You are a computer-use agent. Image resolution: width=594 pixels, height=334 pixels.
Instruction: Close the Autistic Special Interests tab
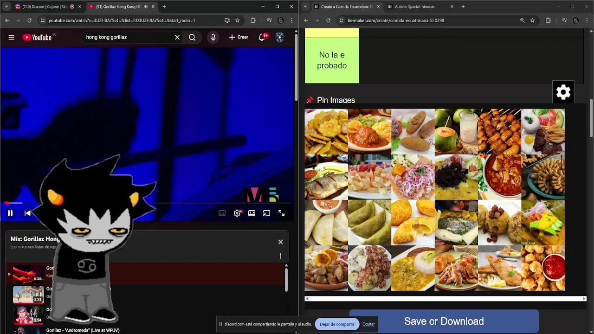(x=452, y=6)
